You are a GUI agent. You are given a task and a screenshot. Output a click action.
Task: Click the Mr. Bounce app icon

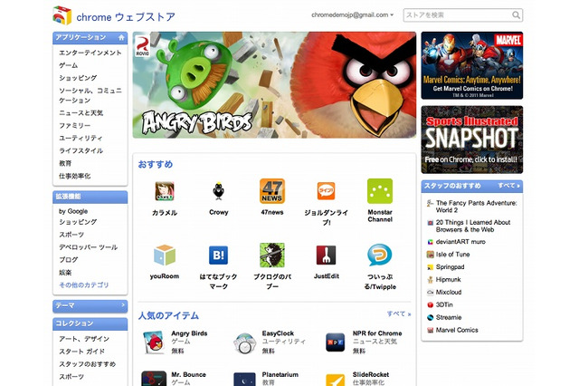click(154, 379)
